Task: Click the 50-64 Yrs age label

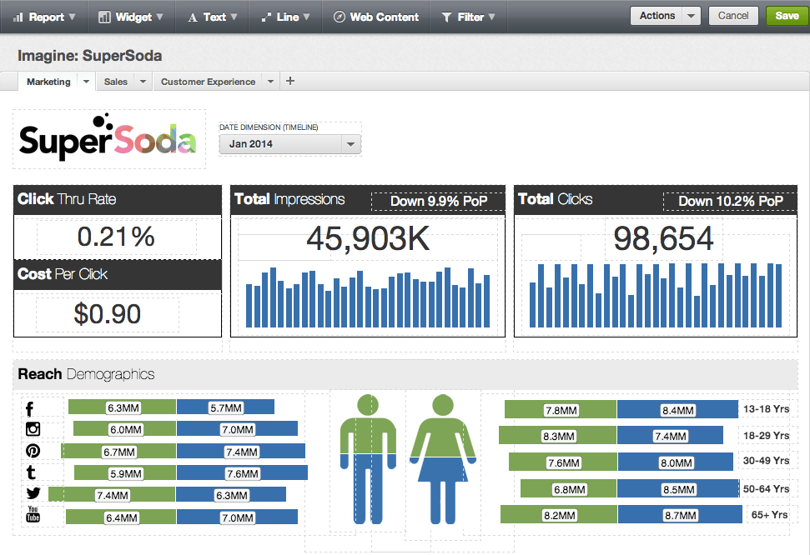Action: pos(766,488)
